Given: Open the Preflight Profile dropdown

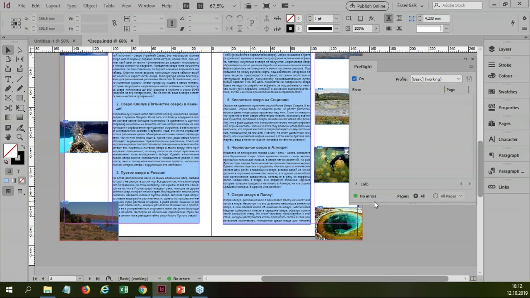Looking at the screenshot, I should pos(436,79).
